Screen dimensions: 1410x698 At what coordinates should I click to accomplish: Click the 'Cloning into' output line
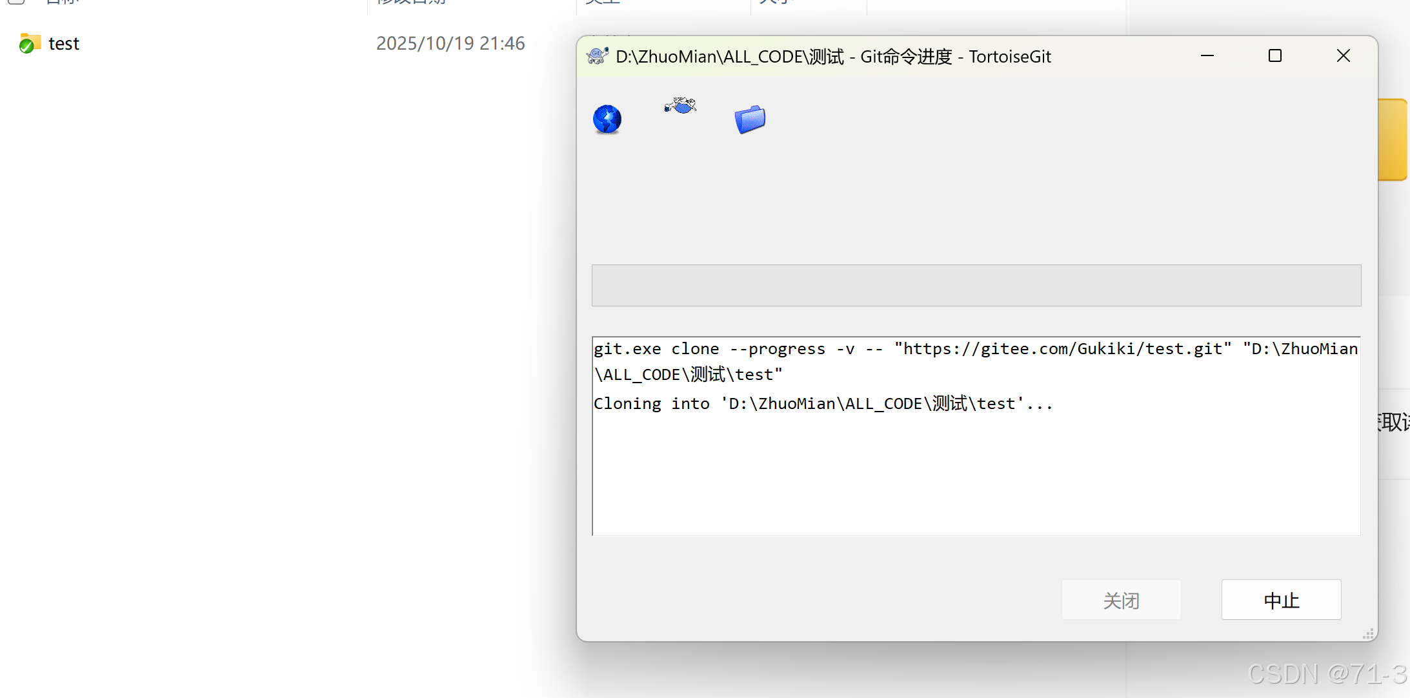[822, 404]
